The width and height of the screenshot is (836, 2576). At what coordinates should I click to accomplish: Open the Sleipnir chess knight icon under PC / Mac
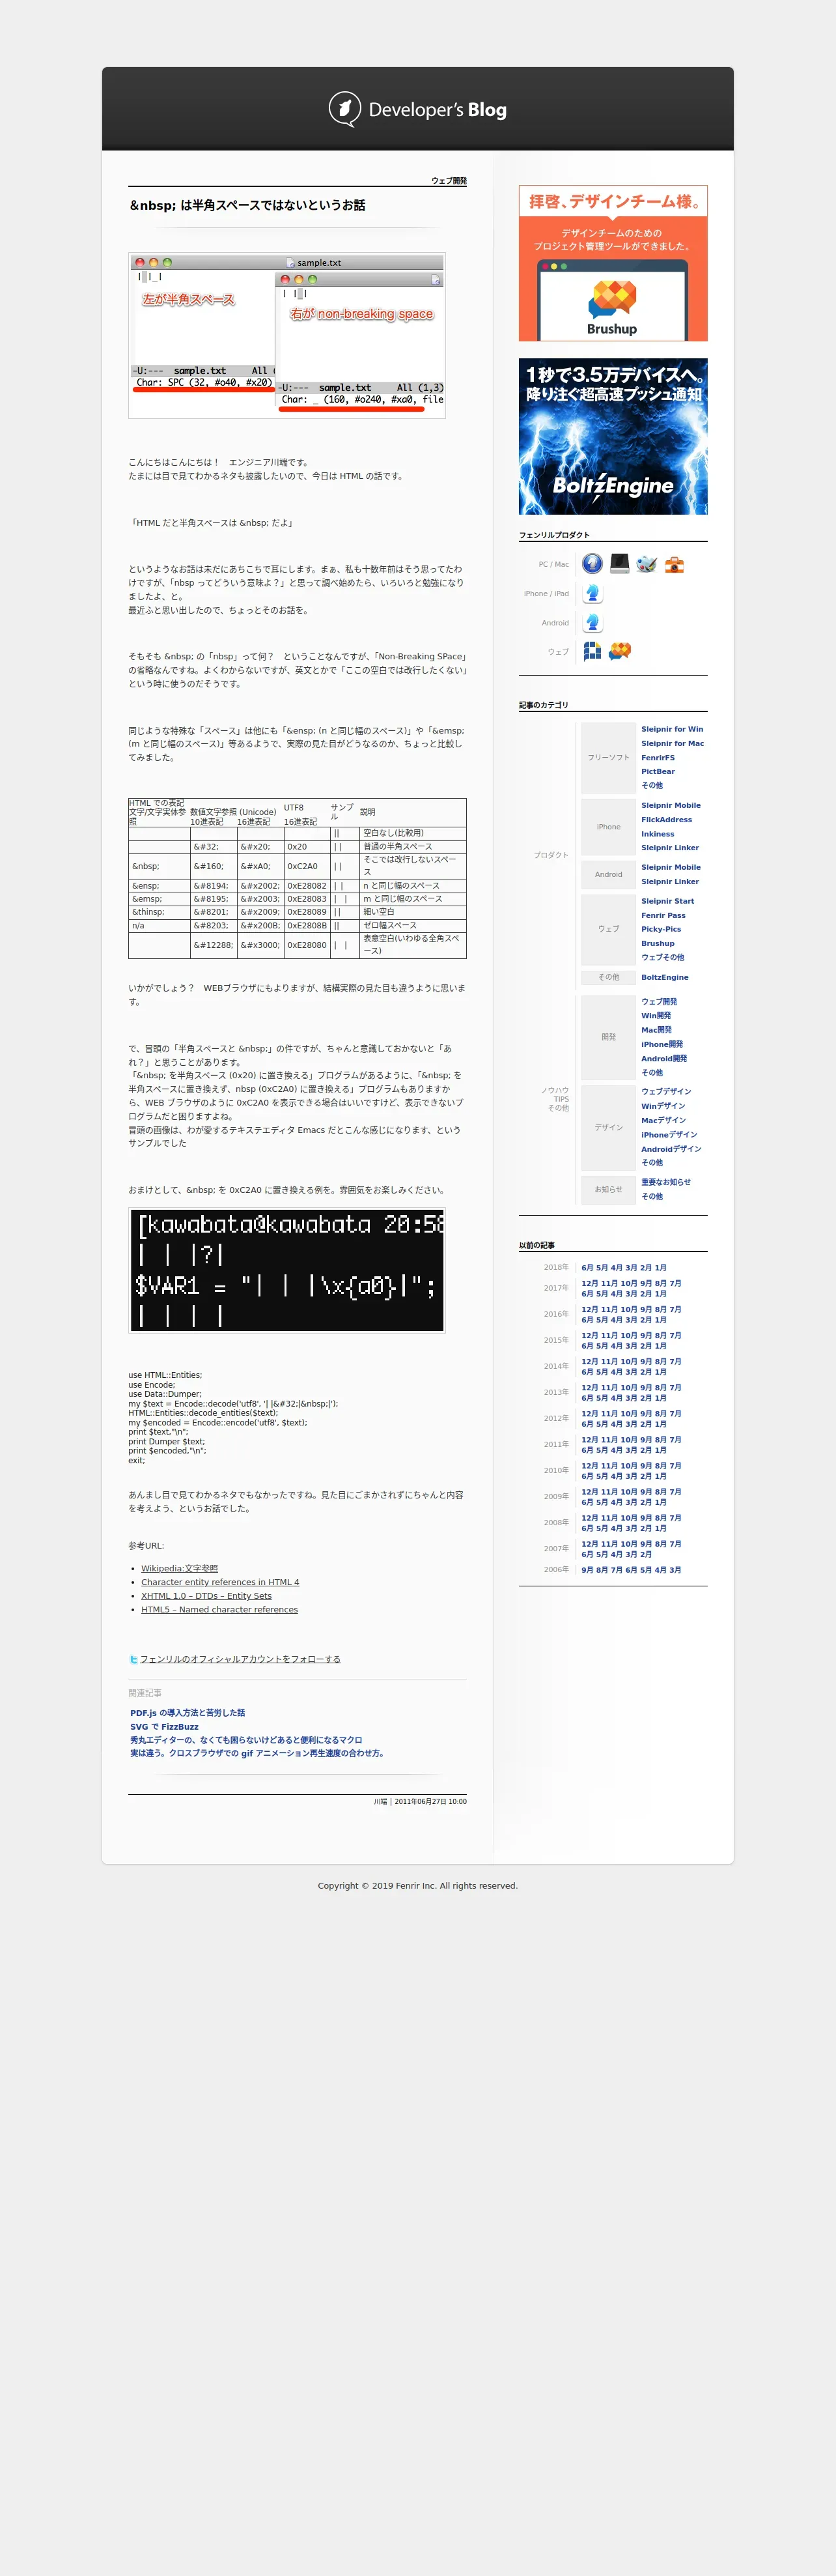592,564
